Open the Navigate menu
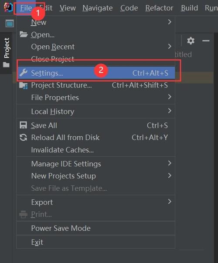This screenshot has width=218, height=263. (98, 8)
